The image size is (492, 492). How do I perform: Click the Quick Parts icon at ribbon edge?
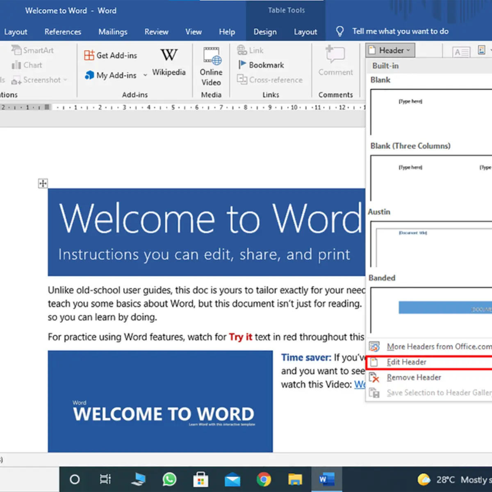482,50
